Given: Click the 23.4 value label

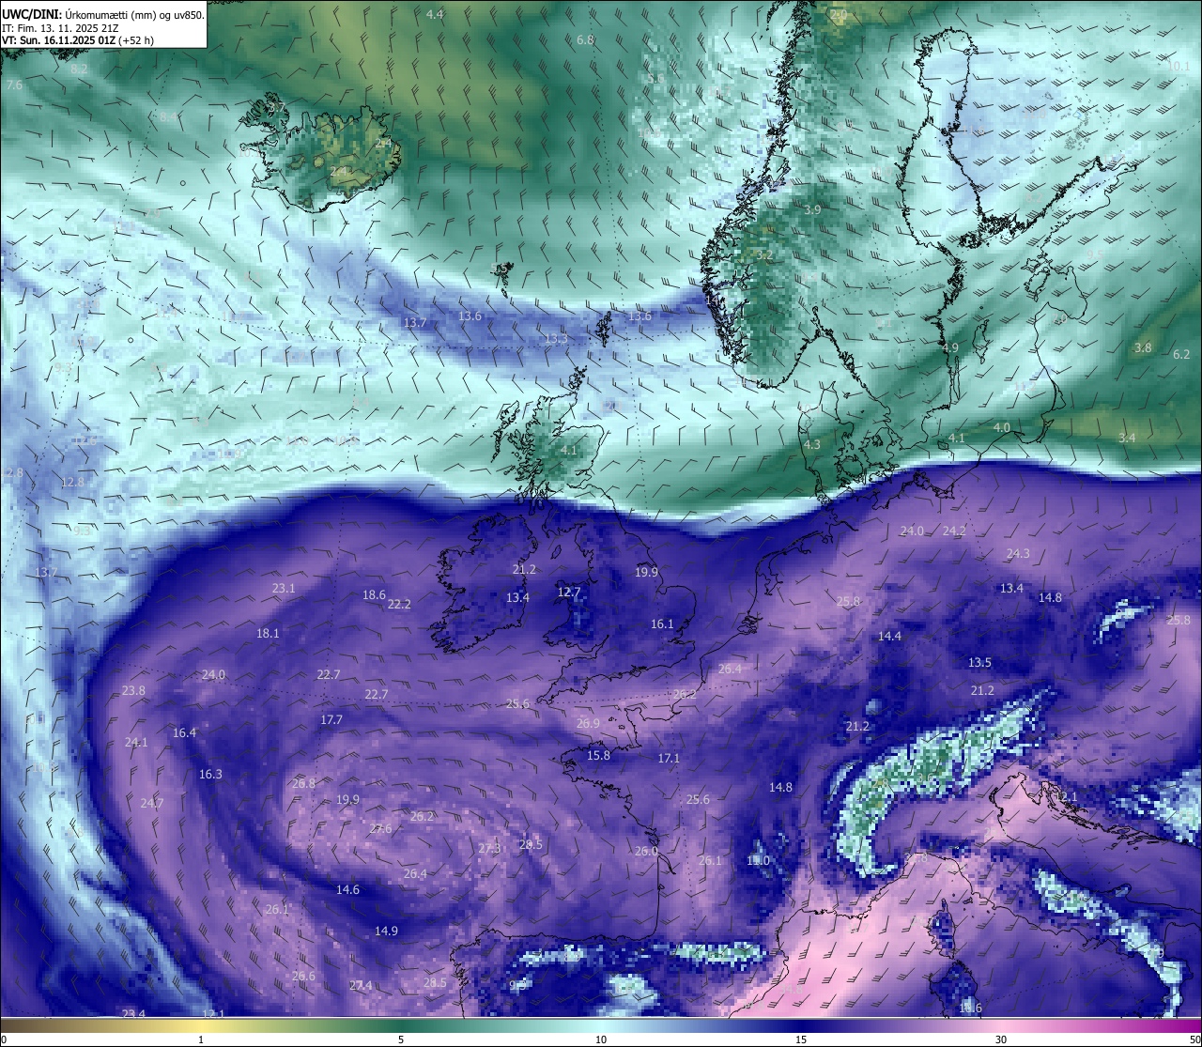Looking at the screenshot, I should [x=133, y=1013].
